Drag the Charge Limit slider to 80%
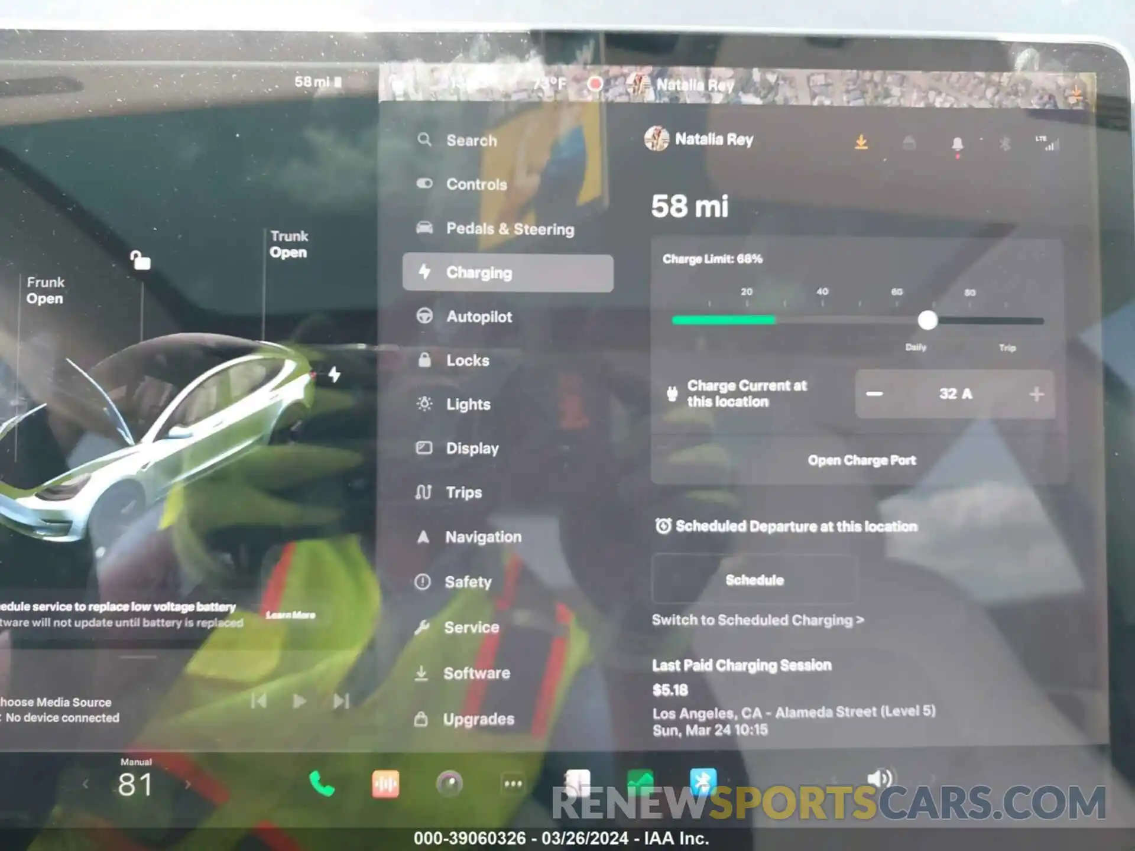The image size is (1135, 851). pos(967,320)
